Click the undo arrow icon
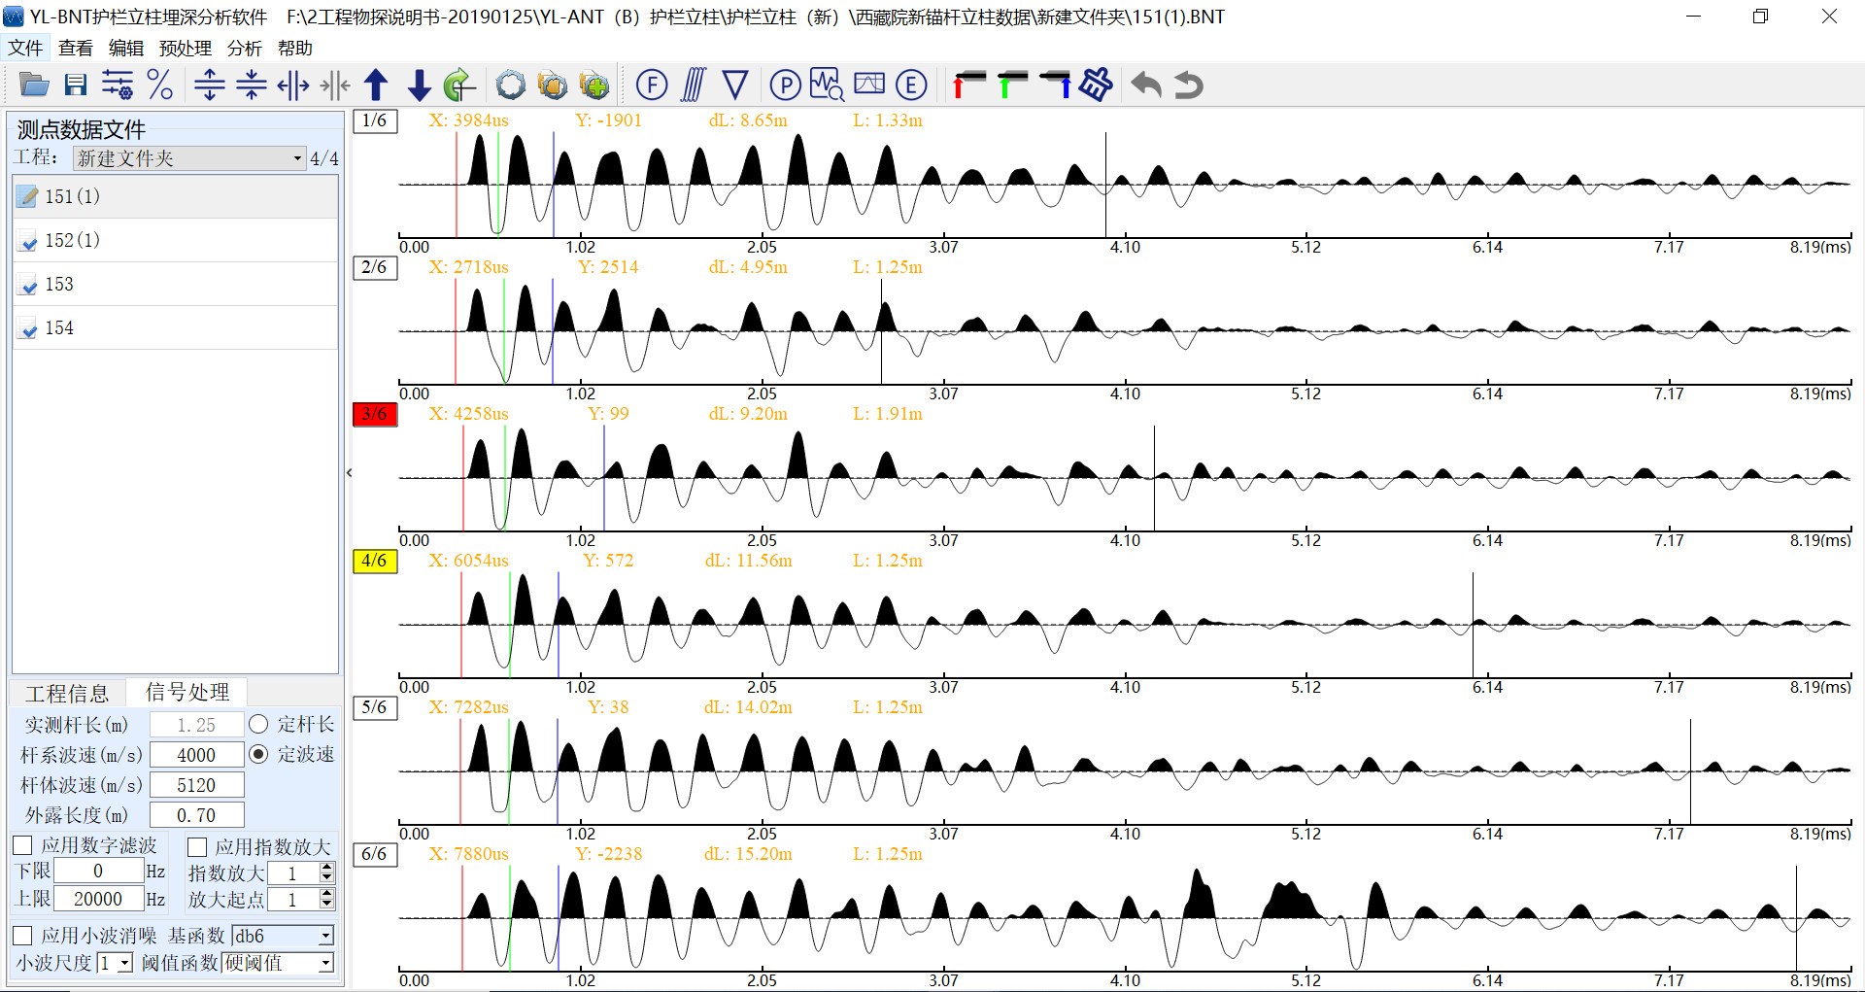Screen dimensions: 1865x992 click(1146, 86)
